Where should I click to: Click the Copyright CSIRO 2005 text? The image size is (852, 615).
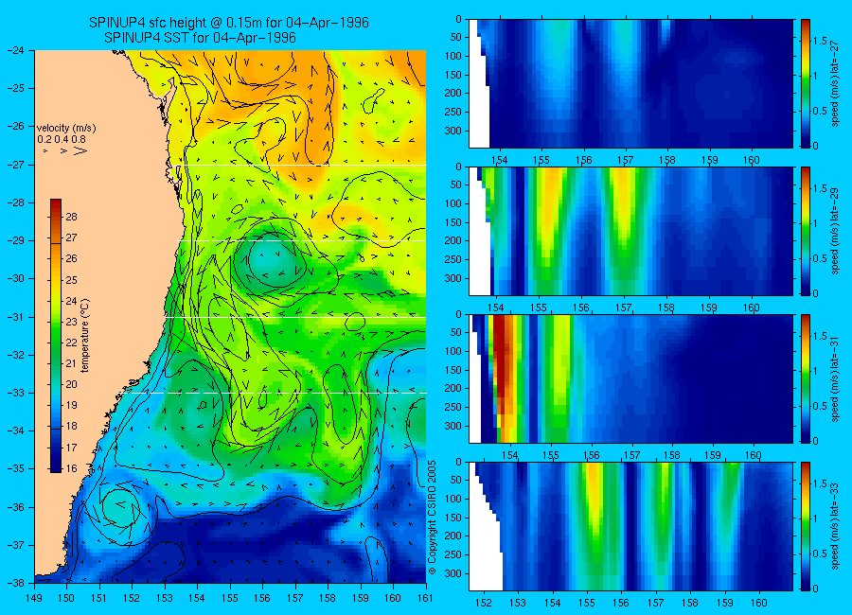(x=433, y=518)
